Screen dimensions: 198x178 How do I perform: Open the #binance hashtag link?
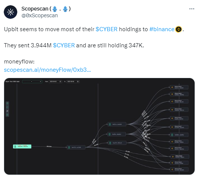[x=162, y=29]
